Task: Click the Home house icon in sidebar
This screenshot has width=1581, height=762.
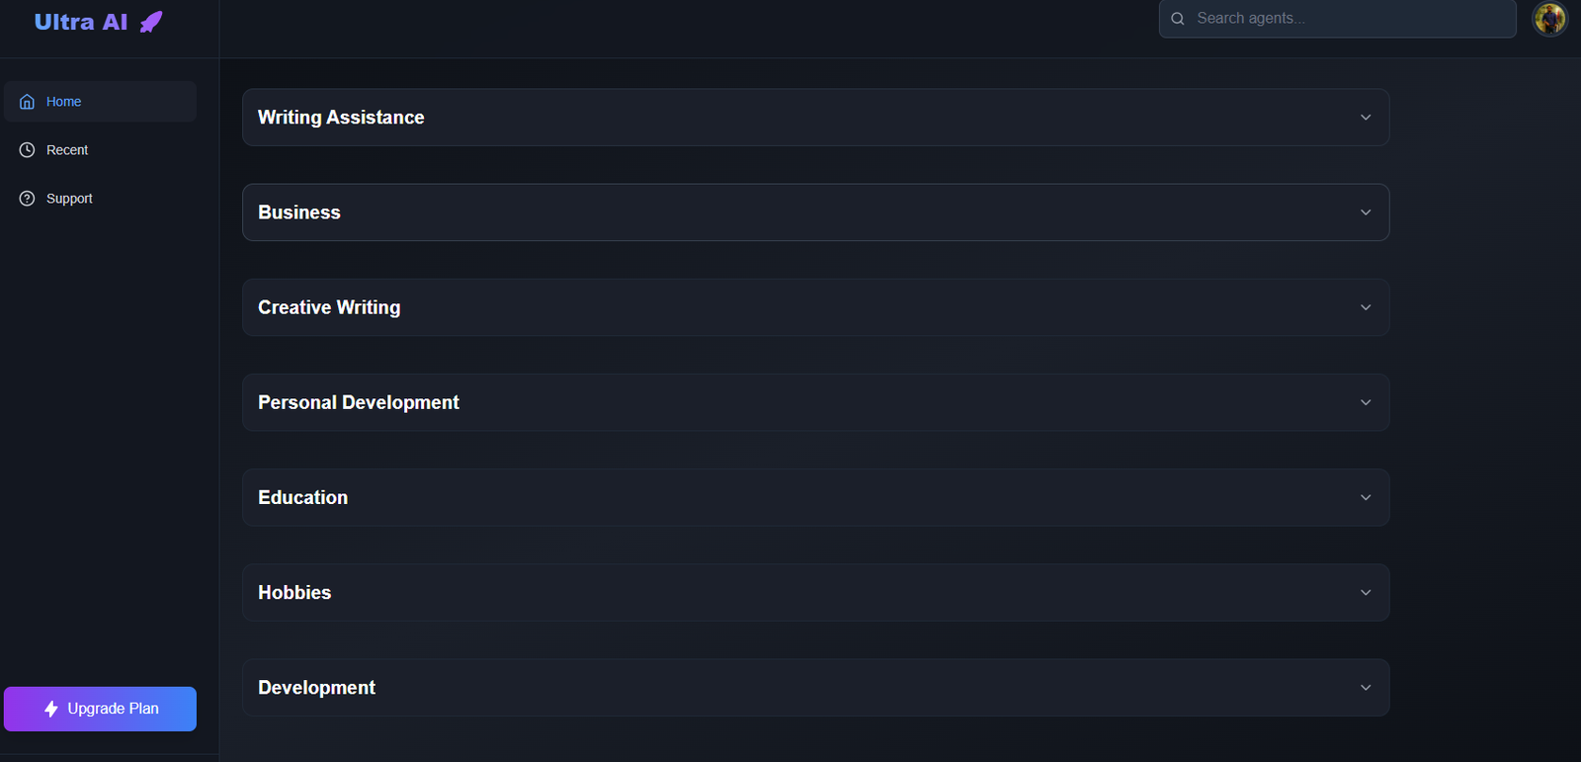Action: 27,102
